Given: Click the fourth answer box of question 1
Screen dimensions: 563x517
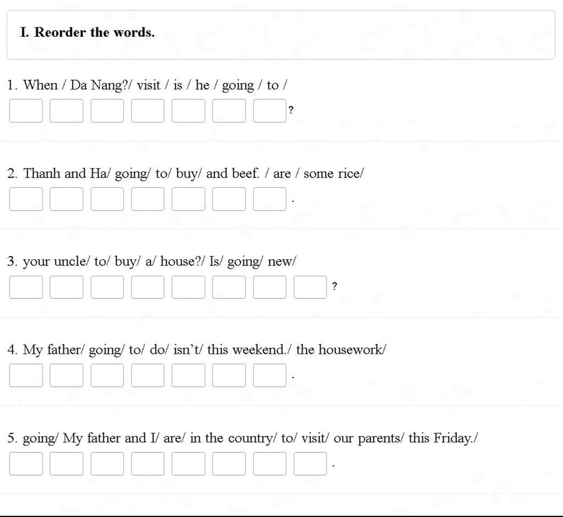Looking at the screenshot, I should click(147, 111).
